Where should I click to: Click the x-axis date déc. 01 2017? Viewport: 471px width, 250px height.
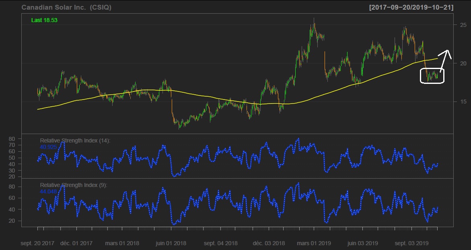click(x=76, y=243)
